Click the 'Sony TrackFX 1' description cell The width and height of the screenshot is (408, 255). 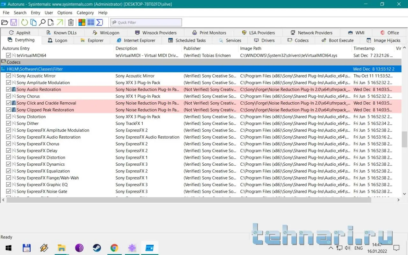(129, 123)
